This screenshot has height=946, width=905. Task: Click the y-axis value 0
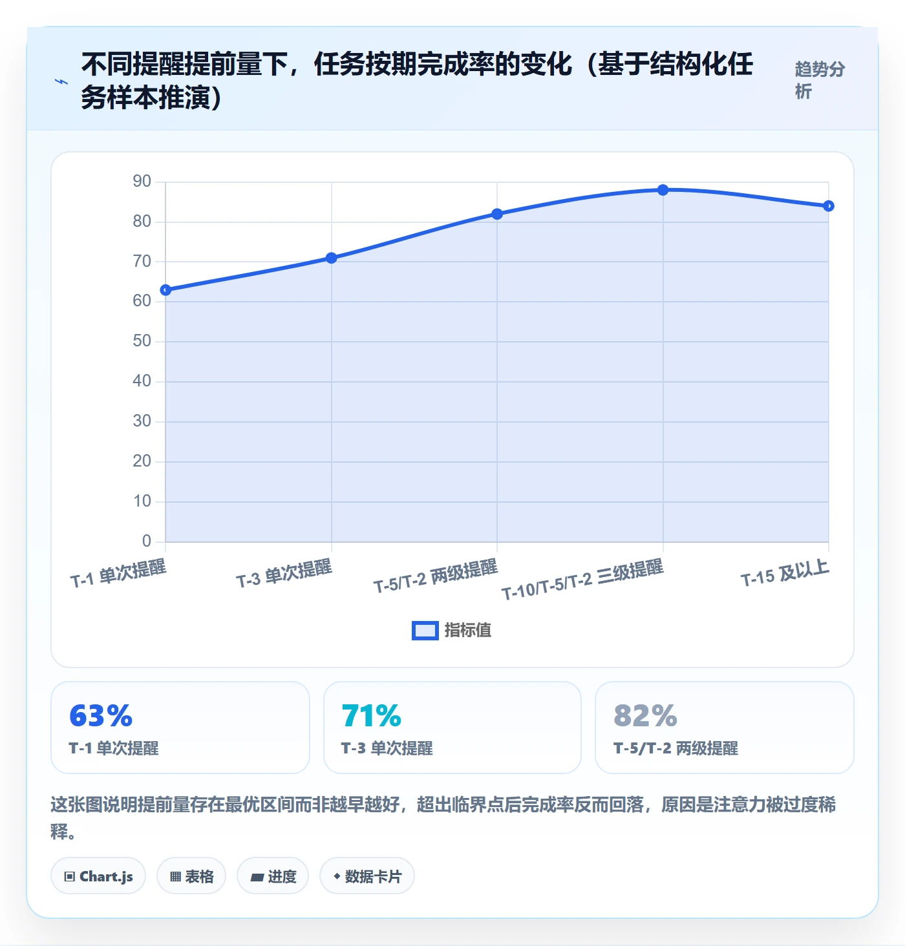(x=147, y=541)
